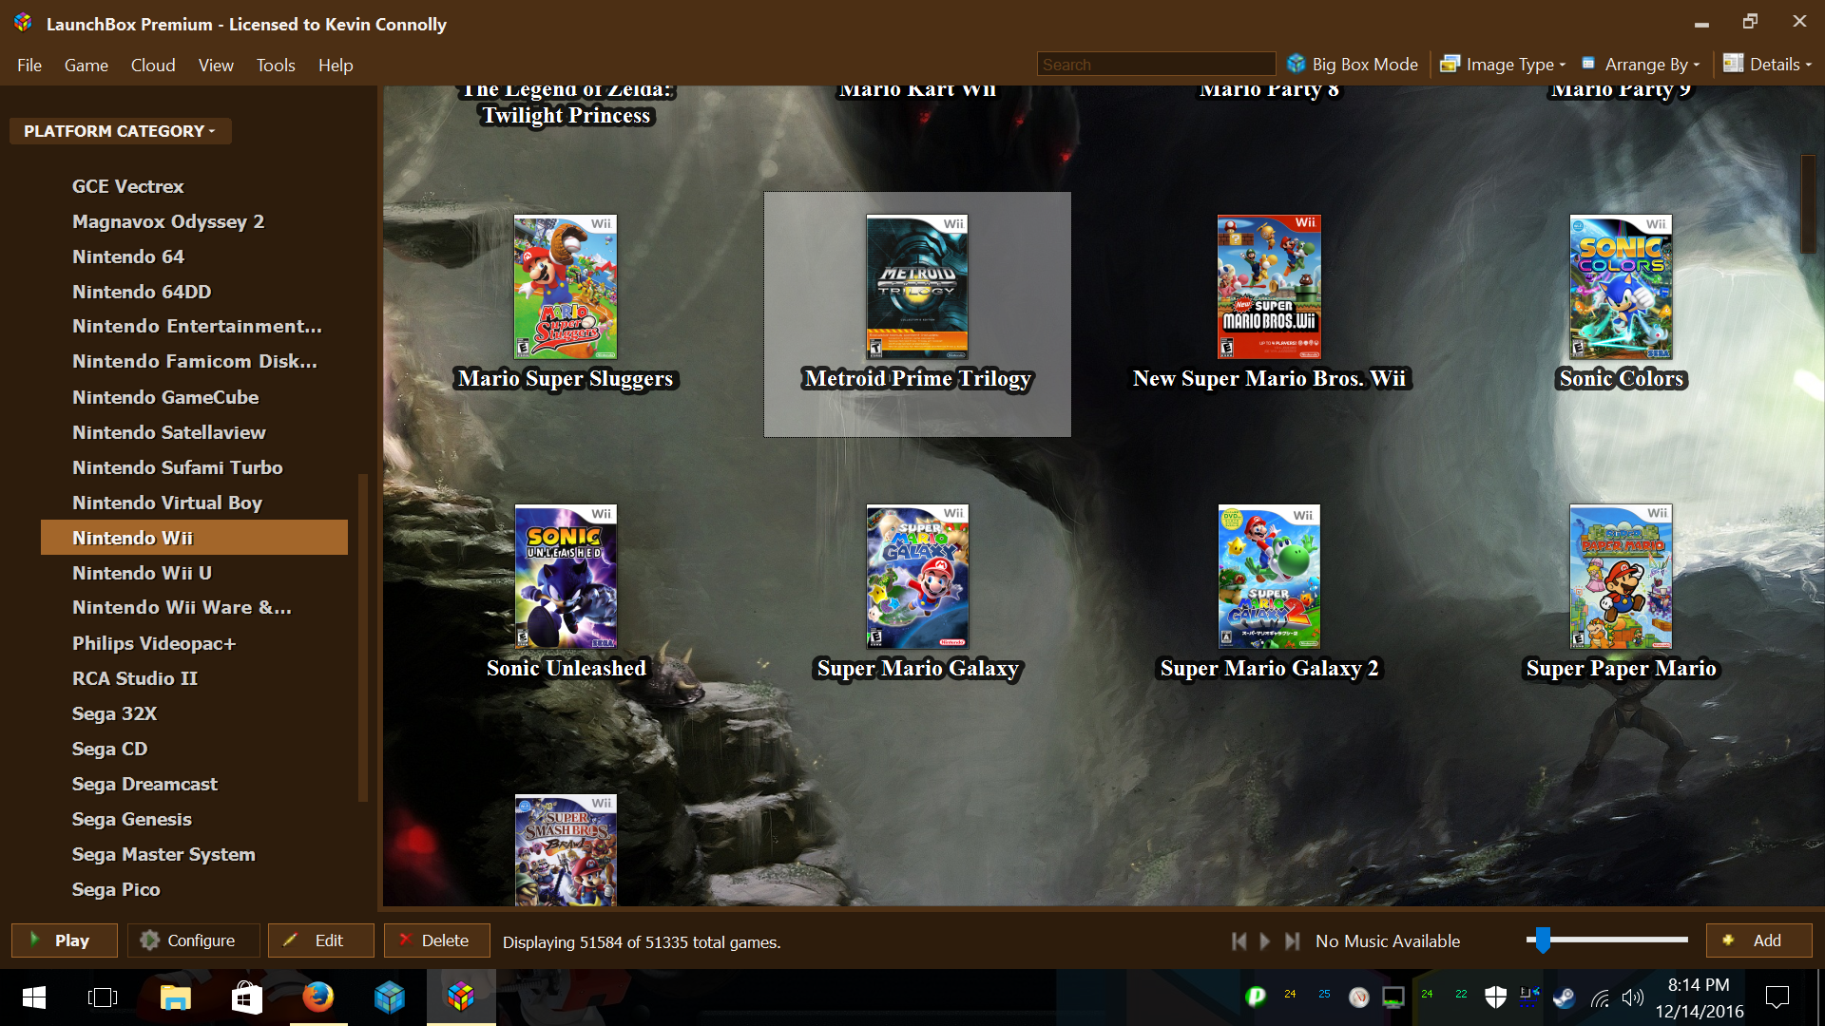Open Windows Start menu

pos(33,997)
